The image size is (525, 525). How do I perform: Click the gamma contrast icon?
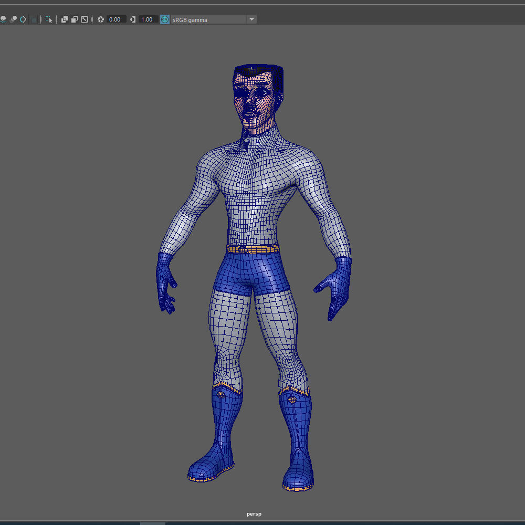pyautogui.click(x=133, y=19)
